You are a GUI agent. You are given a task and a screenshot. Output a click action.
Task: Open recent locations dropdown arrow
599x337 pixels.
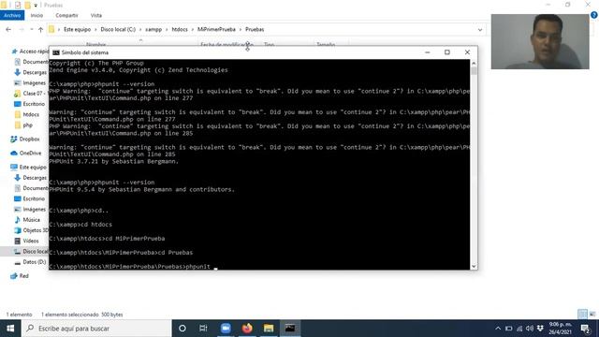click(x=31, y=29)
